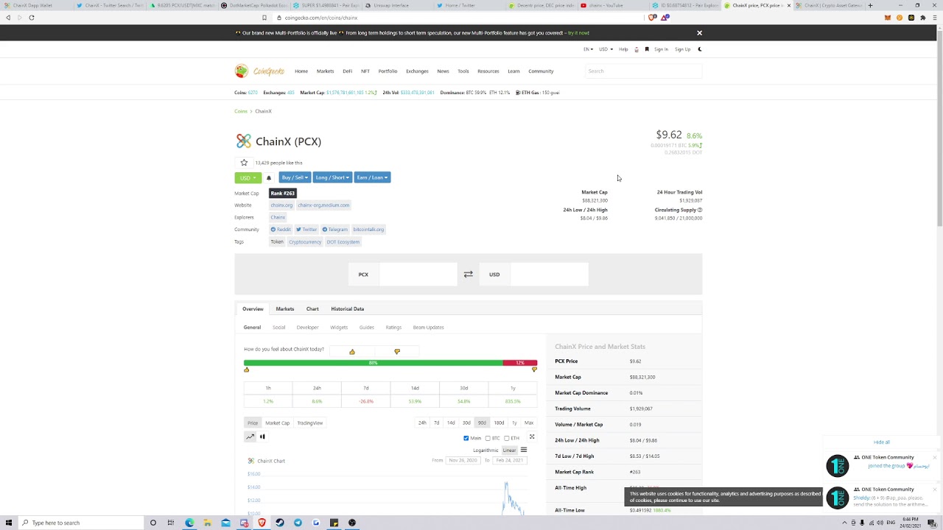Select the 24h chart range
The height and width of the screenshot is (530, 943).
[x=422, y=423]
